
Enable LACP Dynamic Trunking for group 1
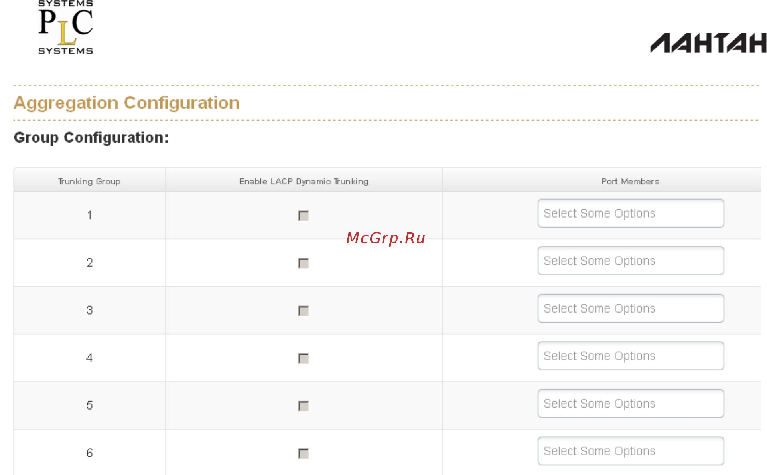point(304,216)
